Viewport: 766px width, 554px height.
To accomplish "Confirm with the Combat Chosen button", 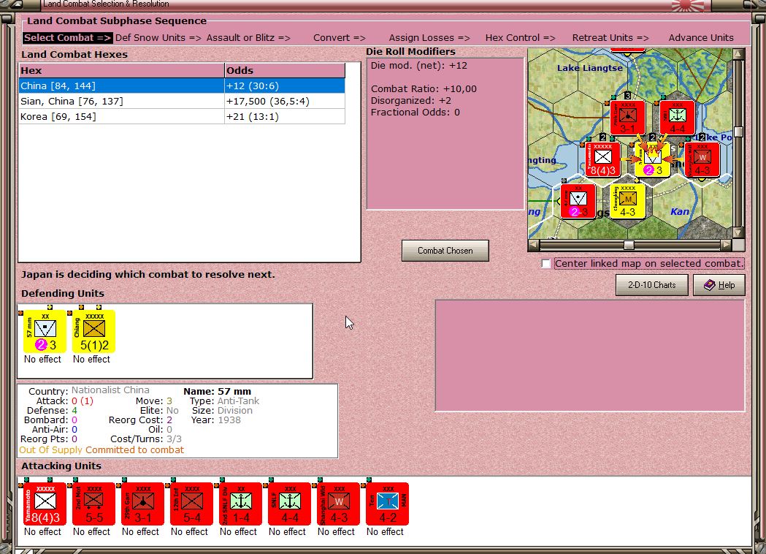I will (445, 251).
